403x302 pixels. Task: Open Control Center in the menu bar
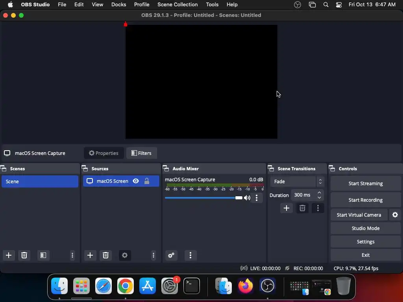coord(339,5)
